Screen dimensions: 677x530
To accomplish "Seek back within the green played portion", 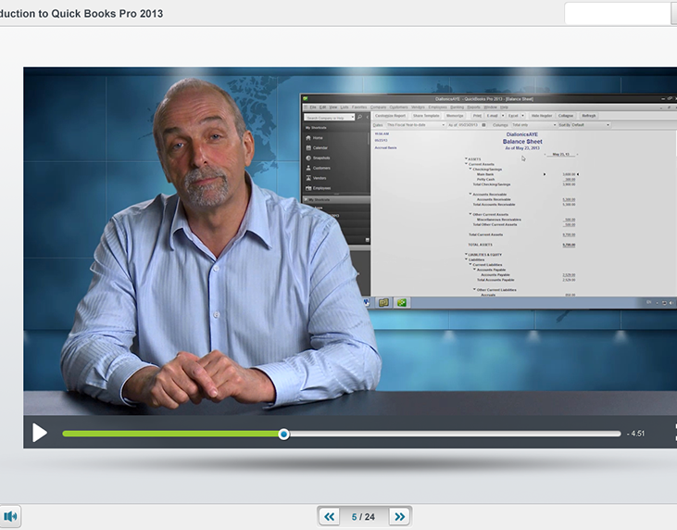I will click(170, 434).
